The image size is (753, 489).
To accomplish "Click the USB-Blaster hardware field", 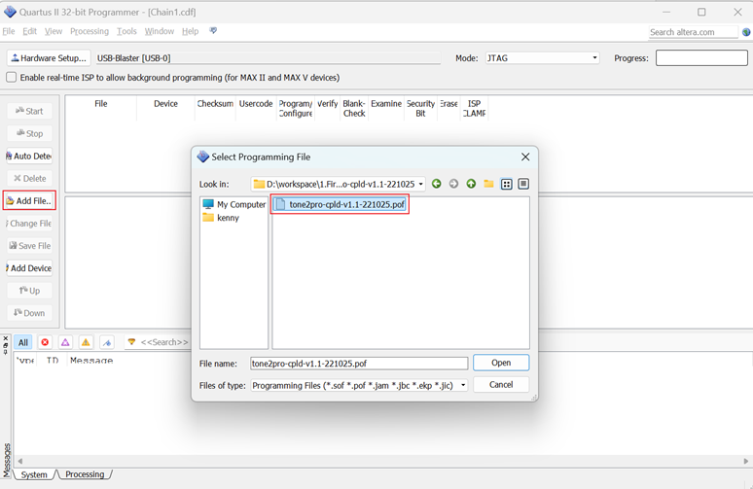I will click(268, 58).
